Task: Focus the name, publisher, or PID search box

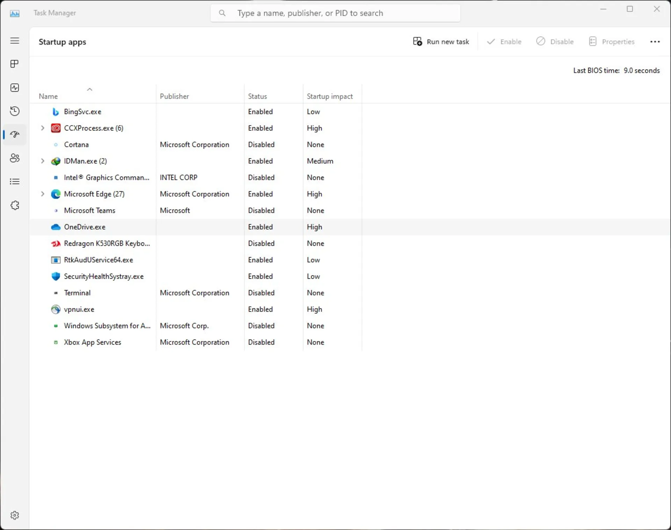Action: coord(335,13)
